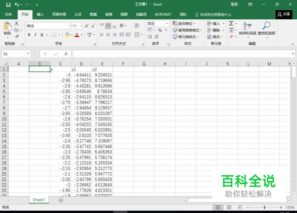Open the Insert cells button

coord(215,24)
